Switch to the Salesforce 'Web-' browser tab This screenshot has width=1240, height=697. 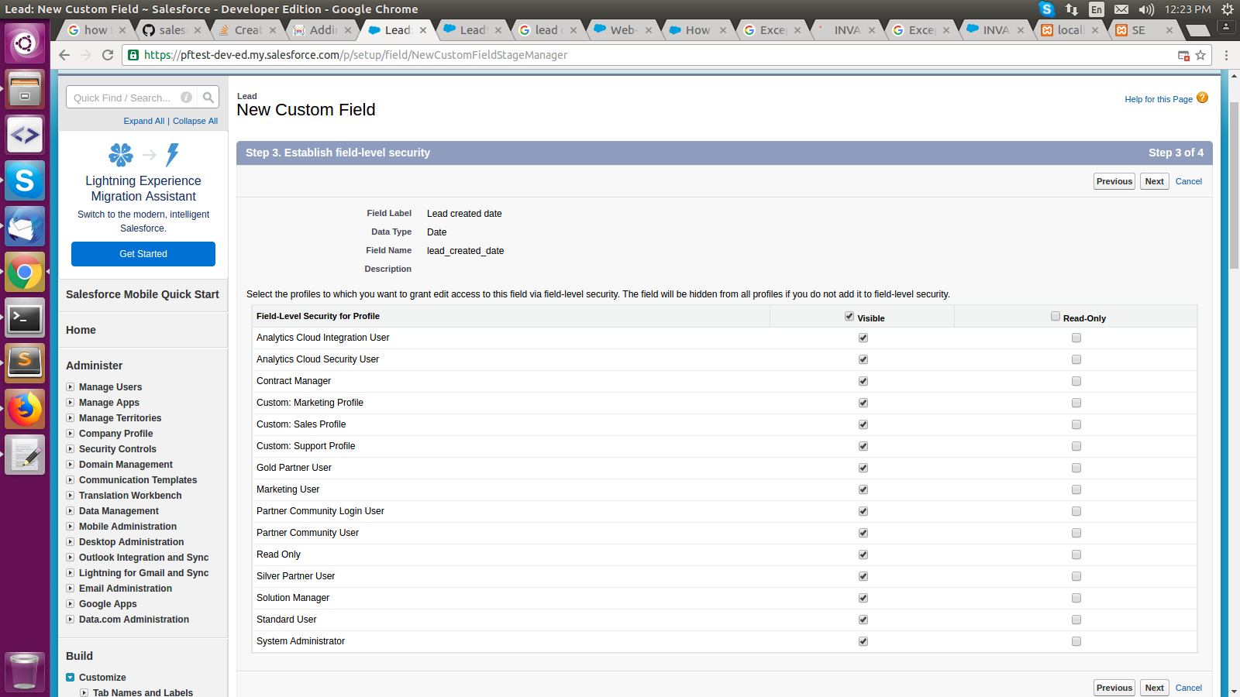pyautogui.click(x=622, y=30)
